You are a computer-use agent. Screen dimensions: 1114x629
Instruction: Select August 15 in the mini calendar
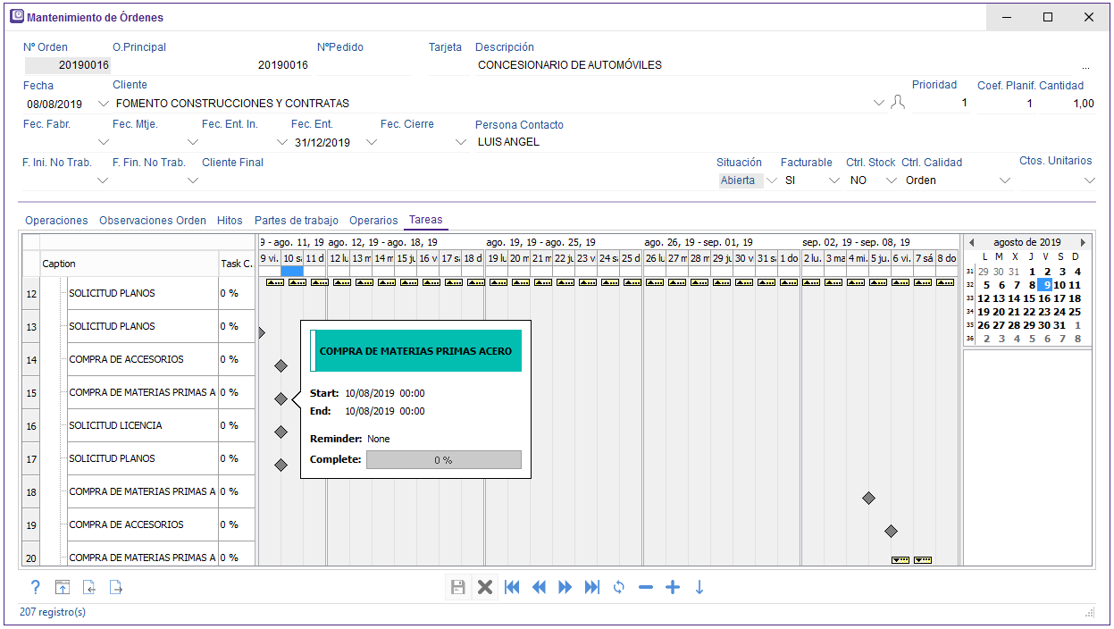pyautogui.click(x=1030, y=298)
